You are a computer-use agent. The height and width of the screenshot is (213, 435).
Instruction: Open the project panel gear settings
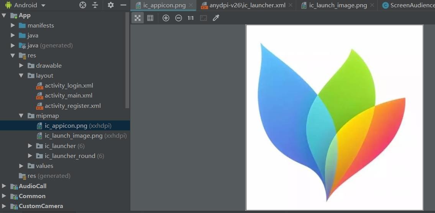(x=111, y=5)
